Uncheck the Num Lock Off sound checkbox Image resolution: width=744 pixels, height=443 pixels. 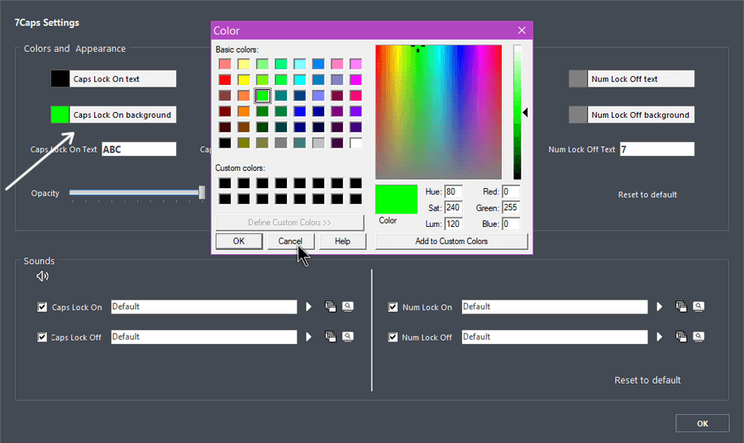(x=393, y=337)
